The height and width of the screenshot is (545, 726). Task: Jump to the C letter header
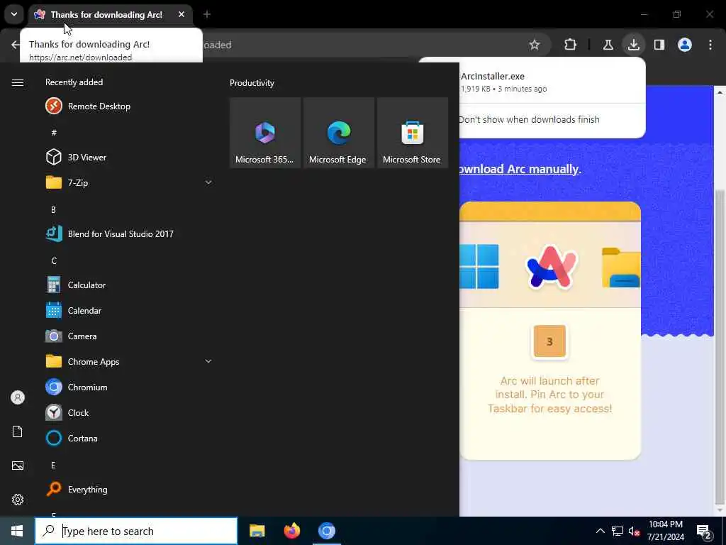pyautogui.click(x=54, y=260)
